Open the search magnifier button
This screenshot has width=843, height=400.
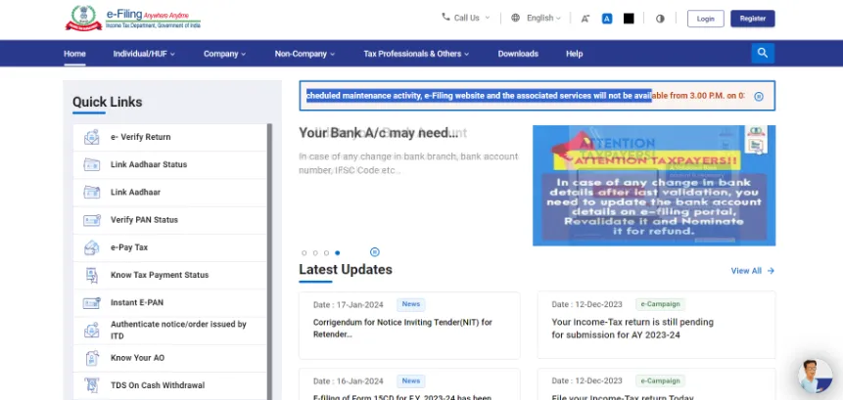(763, 53)
